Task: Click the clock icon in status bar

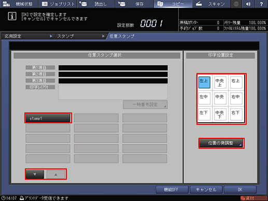Action: (x=4, y=198)
